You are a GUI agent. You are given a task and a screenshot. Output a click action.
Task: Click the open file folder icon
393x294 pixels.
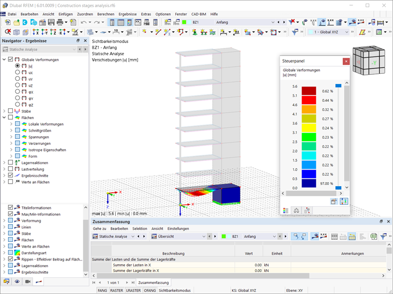17,22
